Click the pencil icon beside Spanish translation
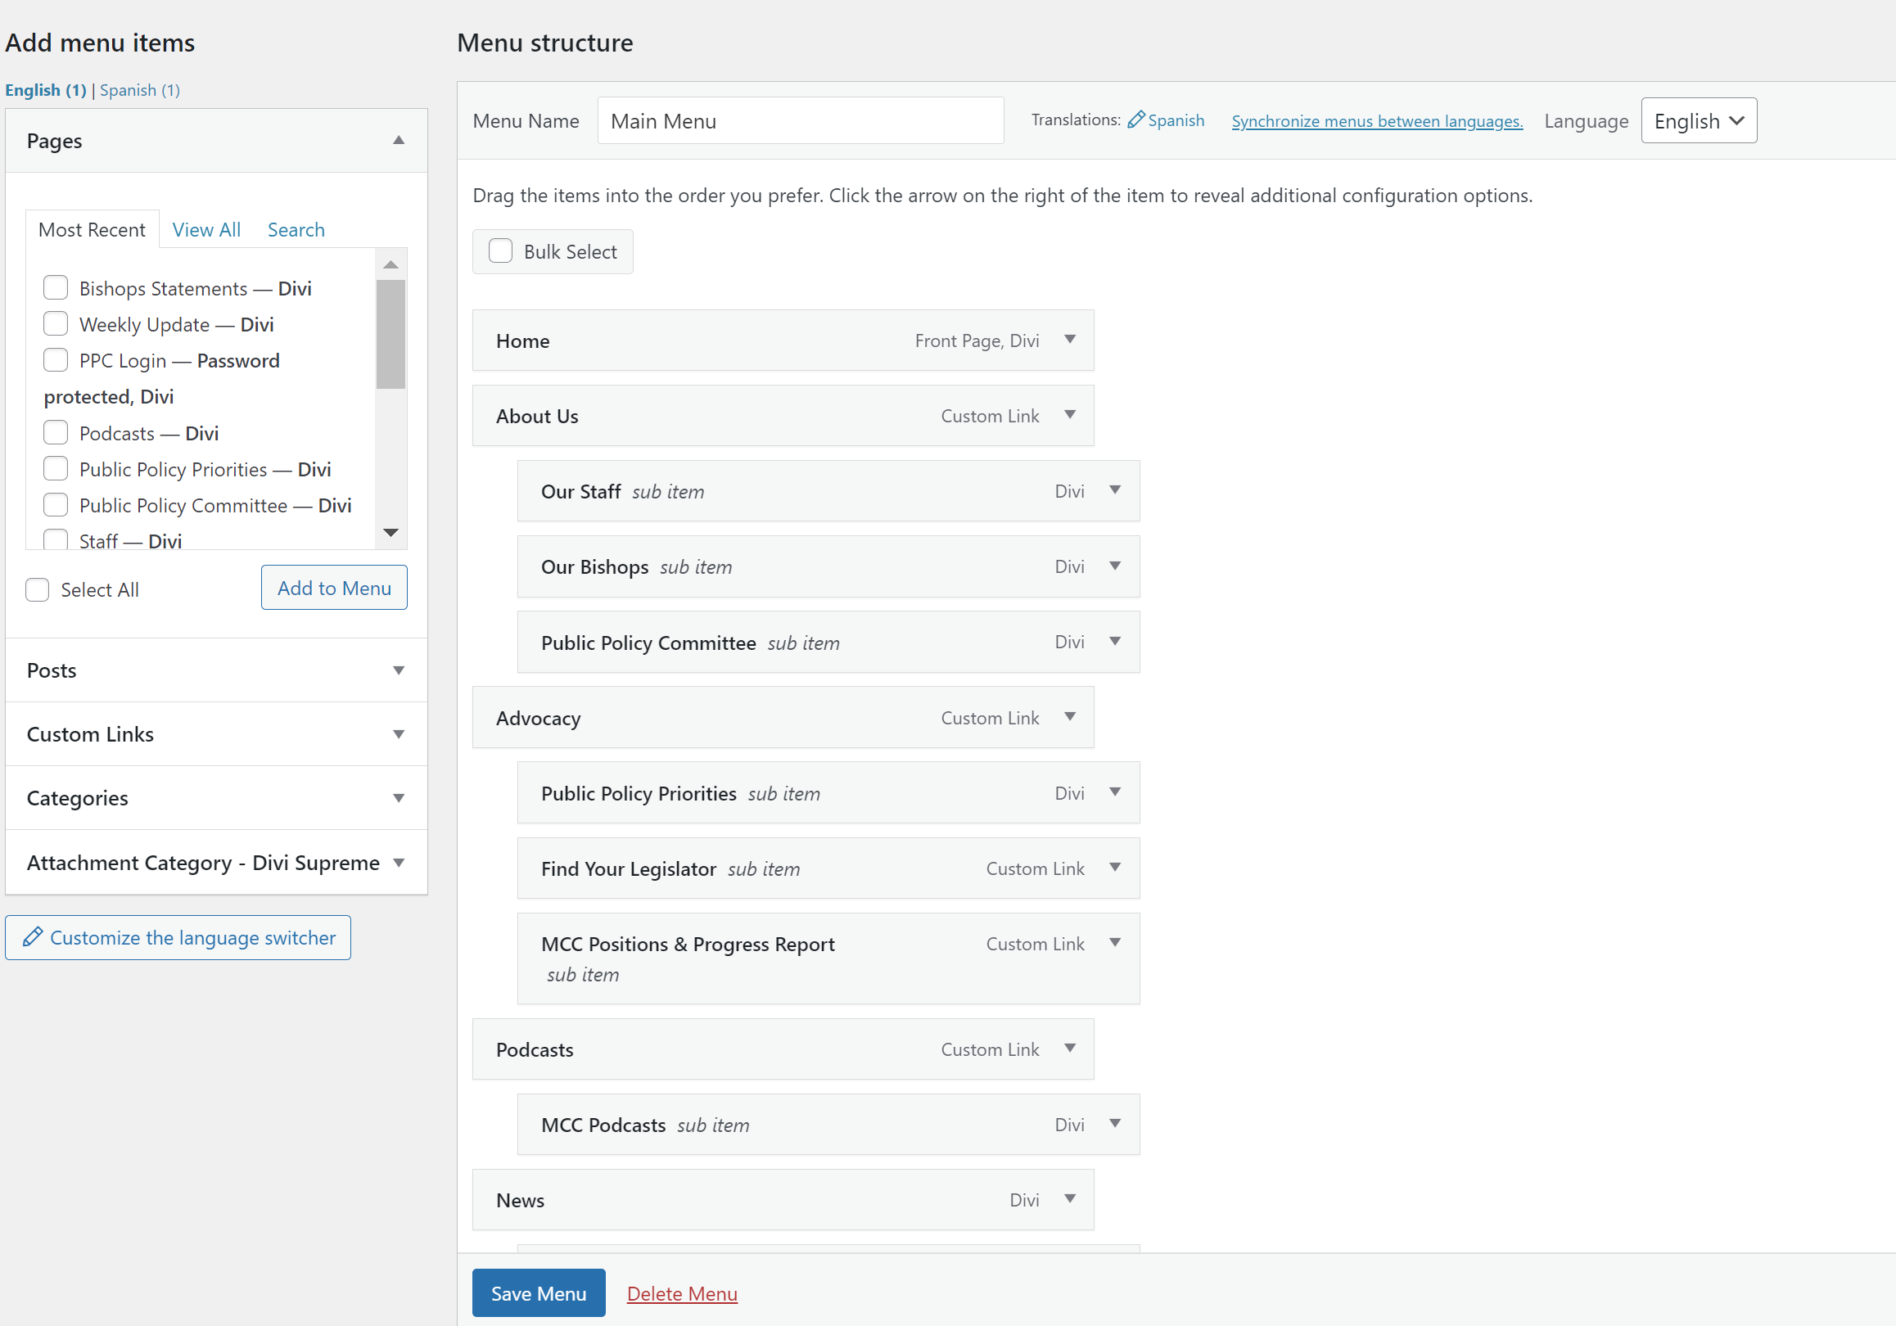The width and height of the screenshot is (1896, 1326). pyautogui.click(x=1136, y=120)
